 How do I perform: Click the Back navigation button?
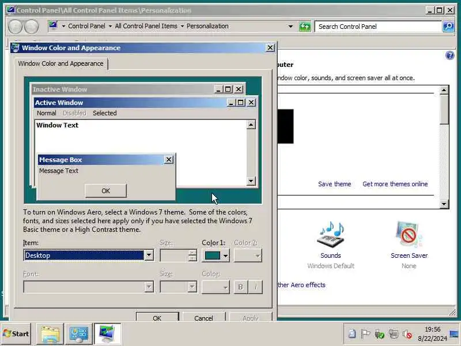click(x=15, y=27)
